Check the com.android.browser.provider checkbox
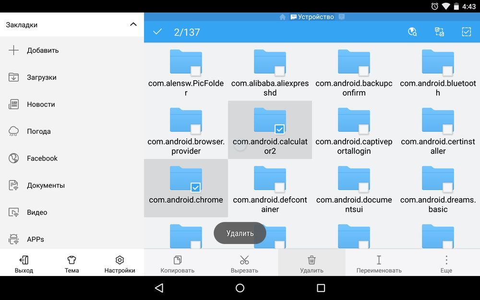 click(x=196, y=129)
